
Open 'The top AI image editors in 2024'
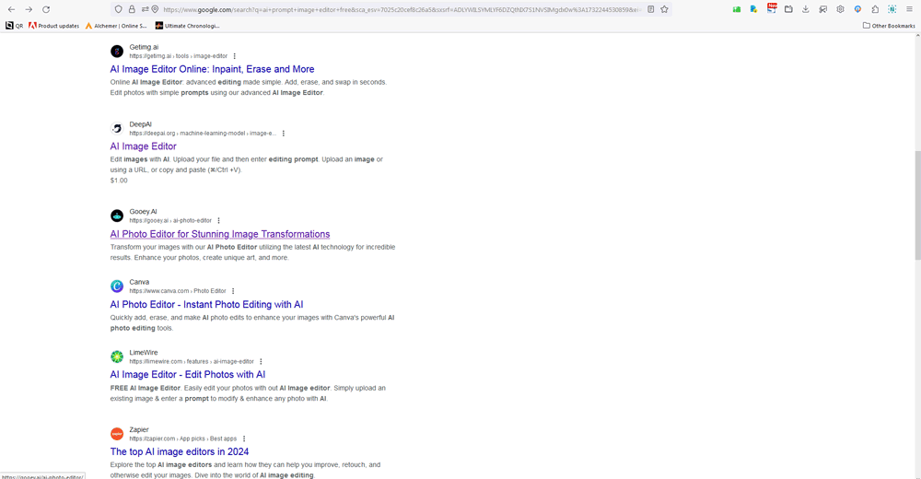[180, 451]
